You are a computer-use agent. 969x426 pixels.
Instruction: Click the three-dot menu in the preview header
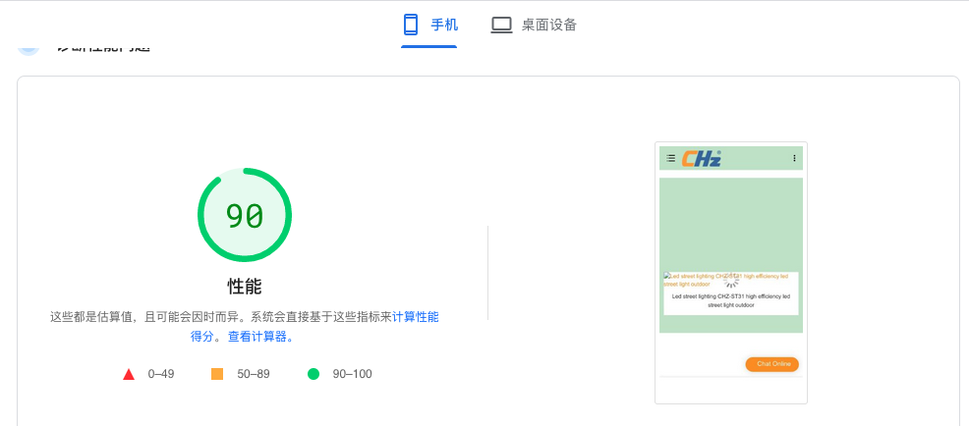point(794,158)
